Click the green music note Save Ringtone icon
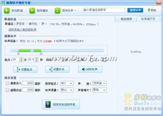 57,11
